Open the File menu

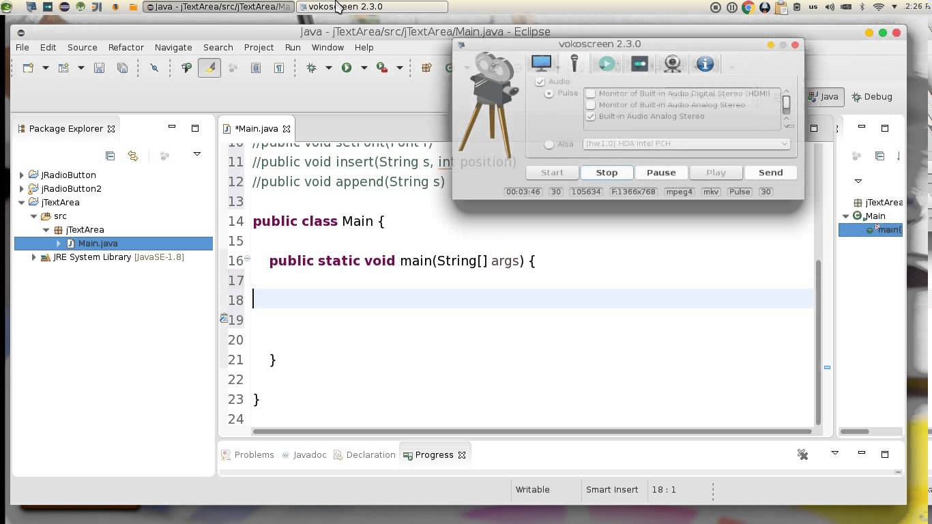coord(23,47)
